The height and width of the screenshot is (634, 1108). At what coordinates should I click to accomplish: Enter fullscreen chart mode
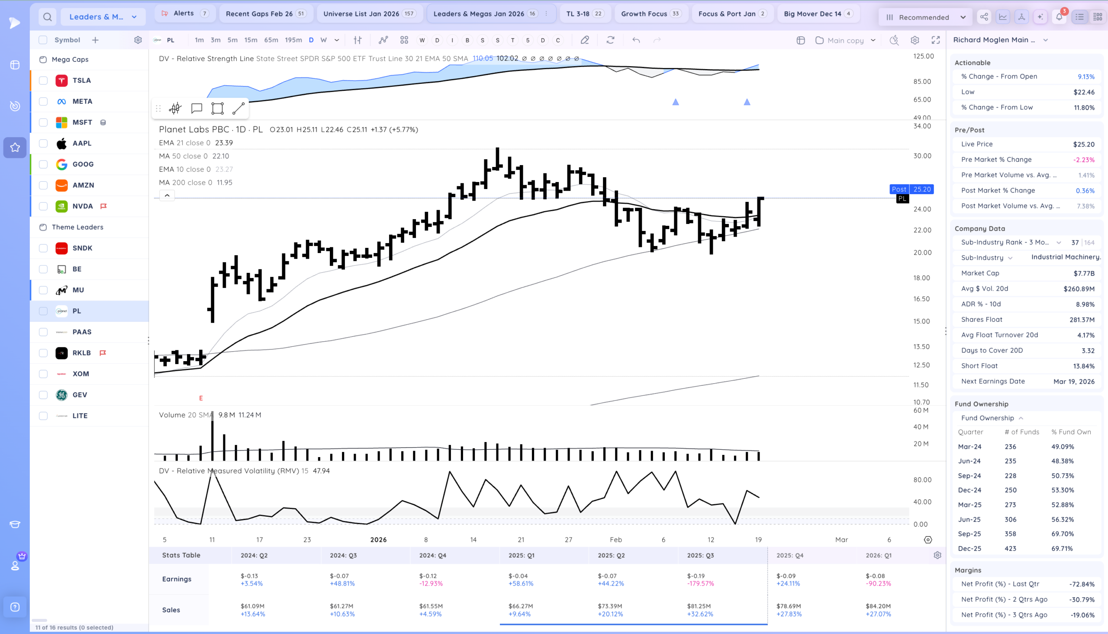coord(935,40)
